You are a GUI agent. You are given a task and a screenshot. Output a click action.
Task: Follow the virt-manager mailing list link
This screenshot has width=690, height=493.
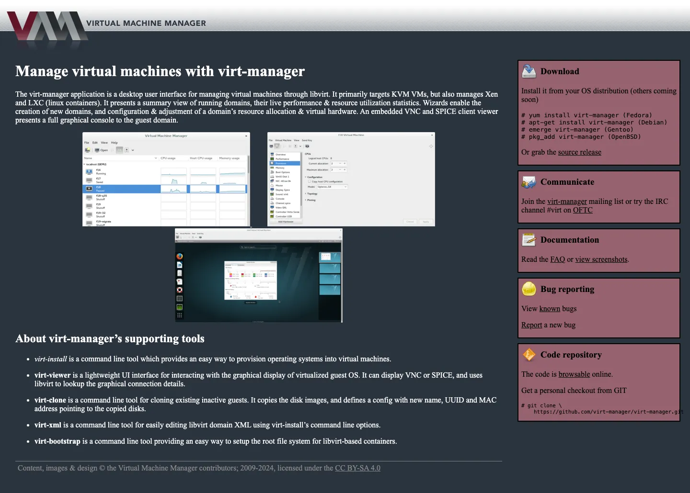(567, 202)
